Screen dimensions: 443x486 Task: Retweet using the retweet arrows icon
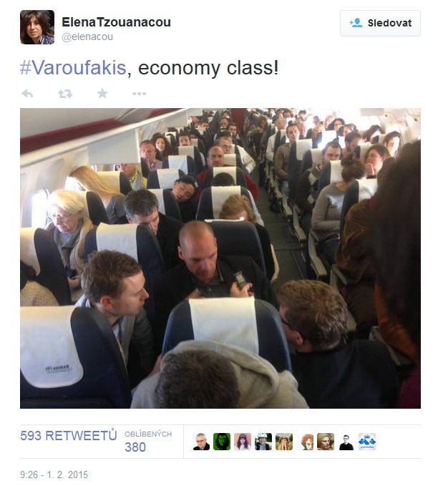pos(65,94)
